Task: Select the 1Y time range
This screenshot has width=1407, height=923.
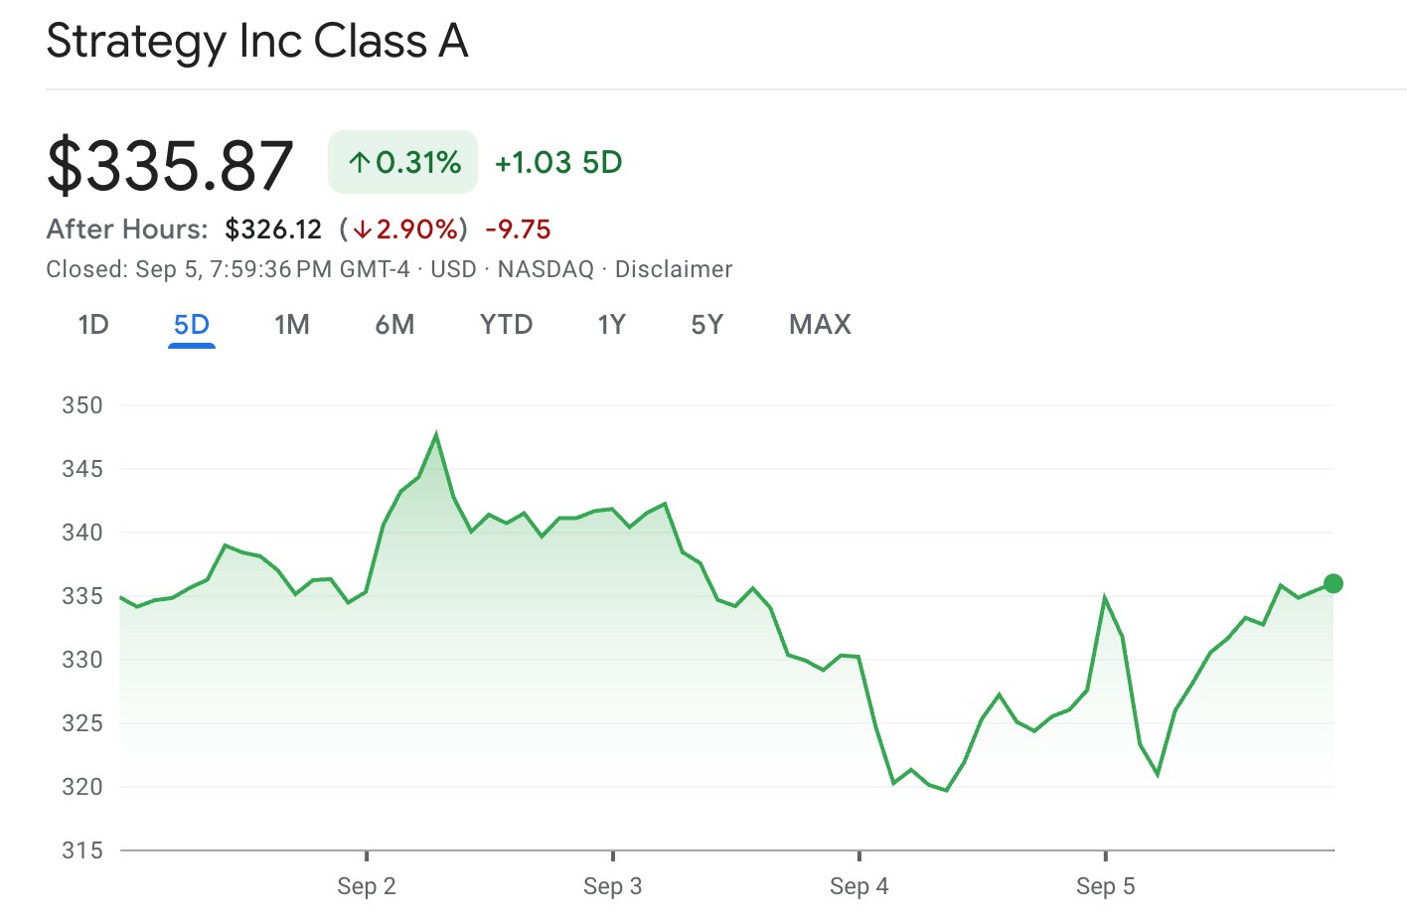Action: pos(611,324)
